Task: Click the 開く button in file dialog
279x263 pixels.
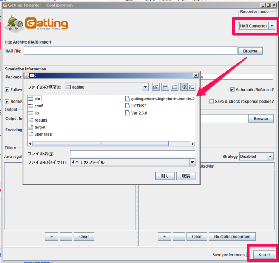Action: [165, 176]
